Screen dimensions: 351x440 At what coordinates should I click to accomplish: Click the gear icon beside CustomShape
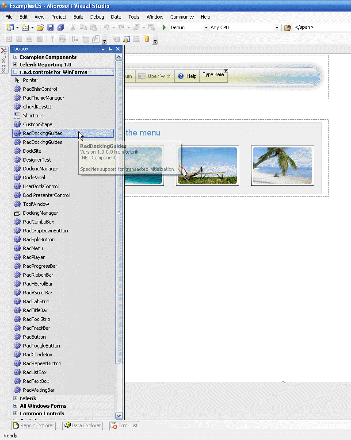pos(17,124)
